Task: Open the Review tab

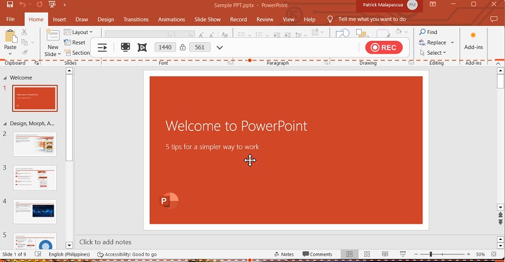Action: (x=264, y=20)
